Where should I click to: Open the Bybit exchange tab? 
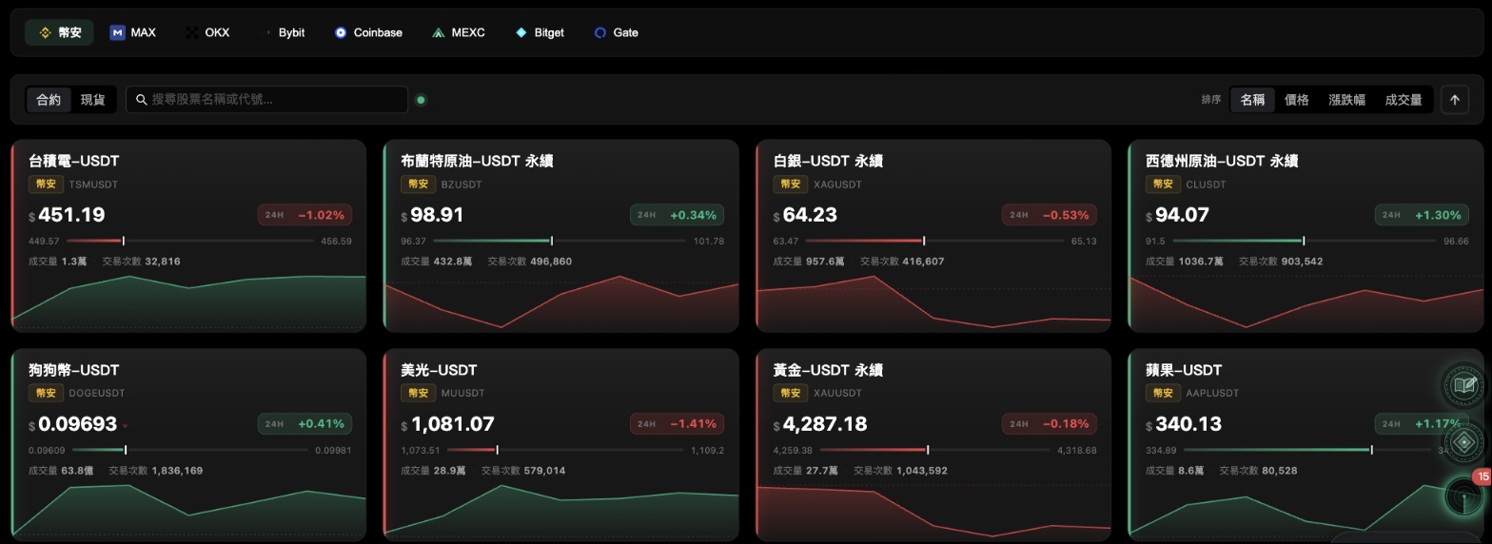[x=282, y=32]
